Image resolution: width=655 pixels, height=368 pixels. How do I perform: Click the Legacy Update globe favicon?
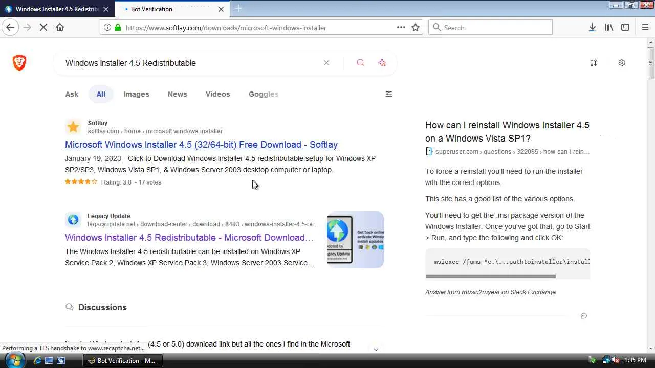(73, 220)
